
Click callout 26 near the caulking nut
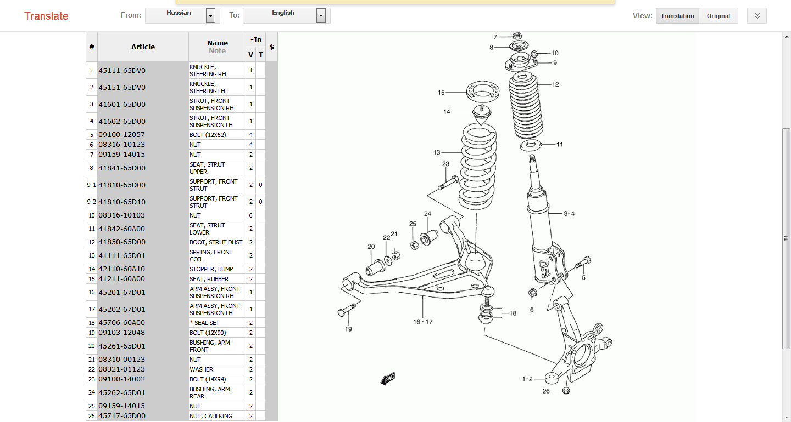coord(546,391)
